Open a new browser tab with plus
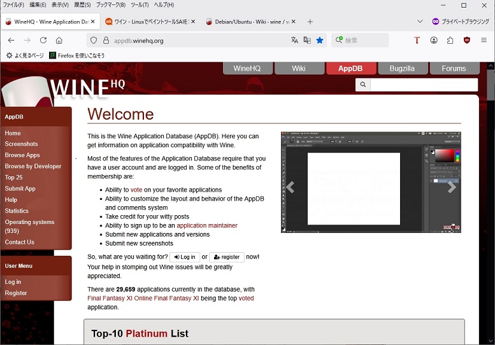 (310, 22)
